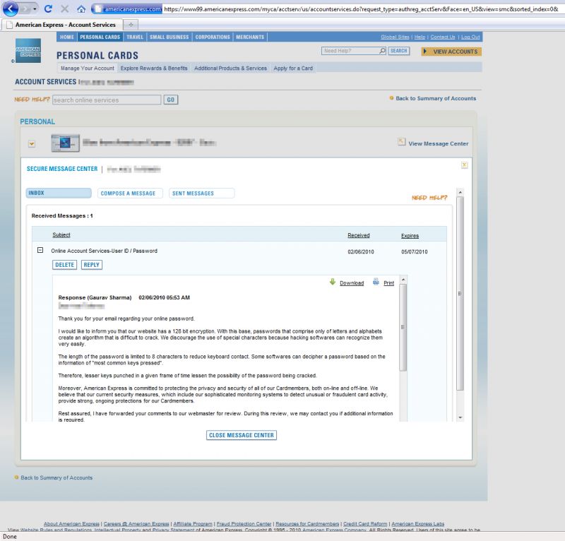
Task: Go to browser home icon
Action: [x=81, y=9]
